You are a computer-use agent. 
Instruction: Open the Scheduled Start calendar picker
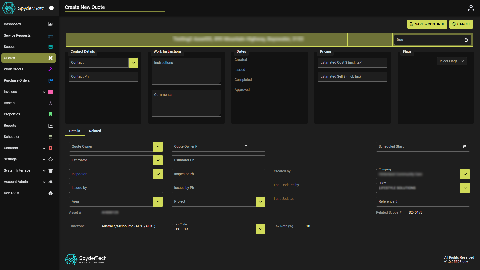(465, 147)
